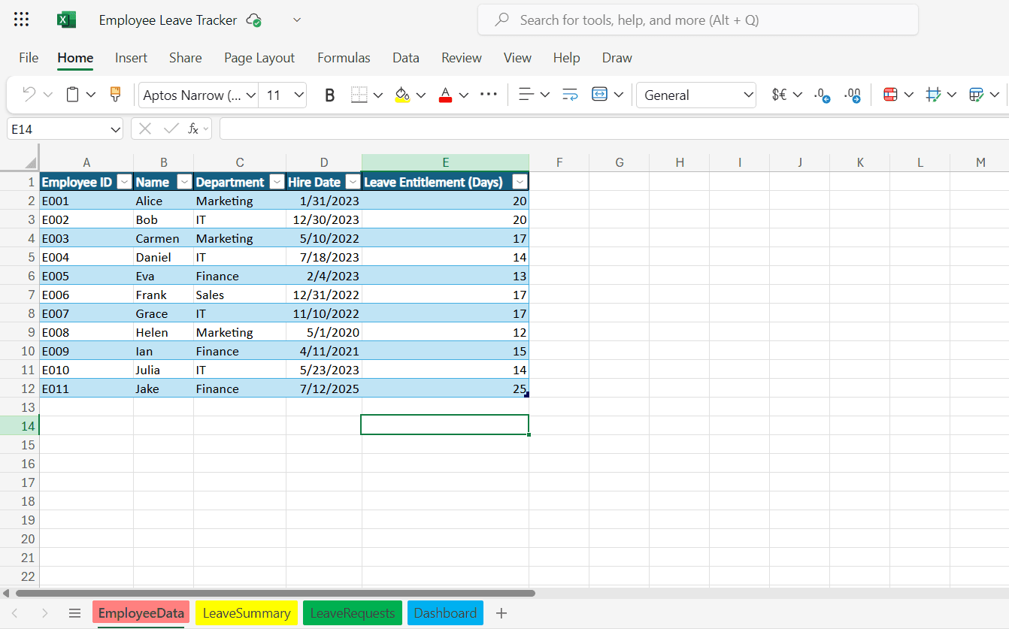This screenshot has width=1009, height=629.
Task: Open the Conditional Formatting icon
Action: [x=892, y=95]
